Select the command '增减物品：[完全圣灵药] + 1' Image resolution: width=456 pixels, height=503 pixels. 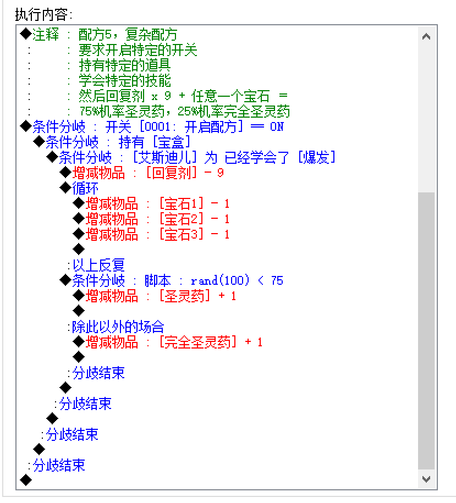(x=168, y=342)
